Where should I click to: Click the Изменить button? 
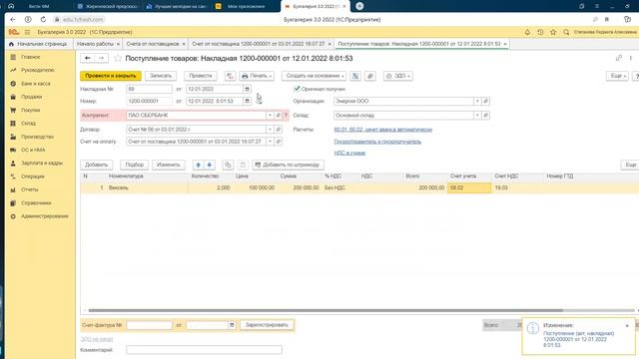[x=169, y=165]
